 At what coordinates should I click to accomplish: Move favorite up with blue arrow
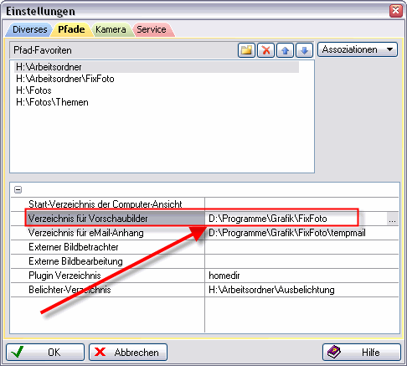coord(285,50)
